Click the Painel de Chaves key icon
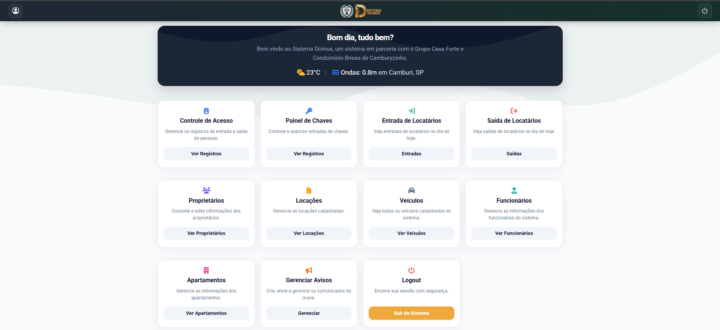The image size is (720, 330). point(309,111)
